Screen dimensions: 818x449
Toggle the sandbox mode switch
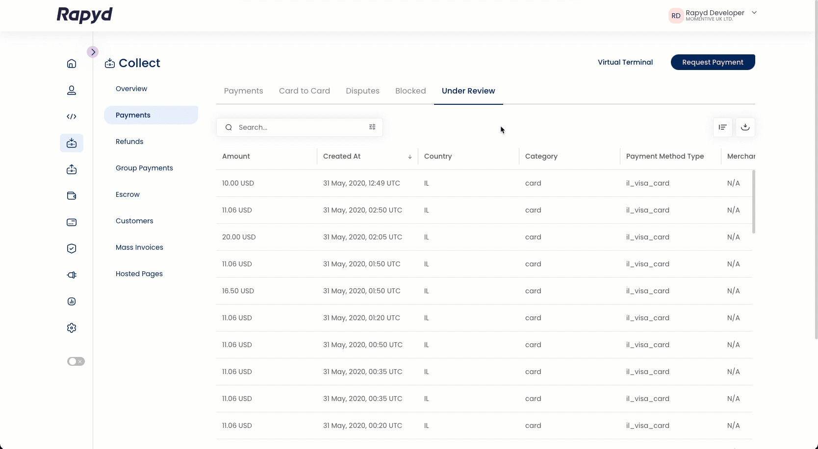[x=76, y=361]
